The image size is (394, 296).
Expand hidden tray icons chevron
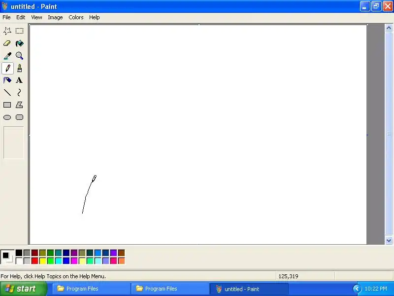click(357, 289)
